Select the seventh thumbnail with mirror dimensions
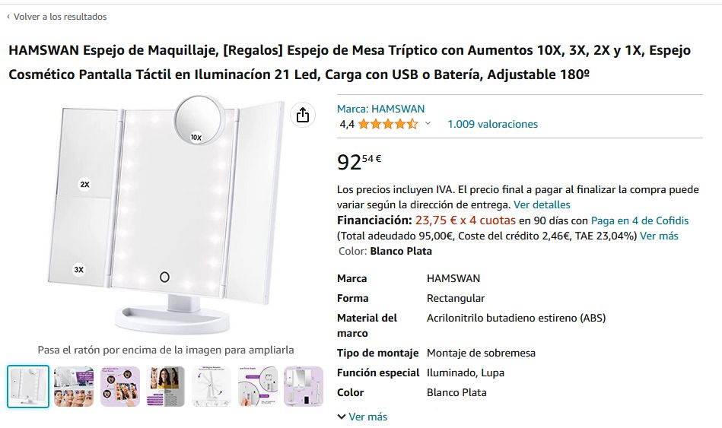 pyautogui.click(x=304, y=387)
